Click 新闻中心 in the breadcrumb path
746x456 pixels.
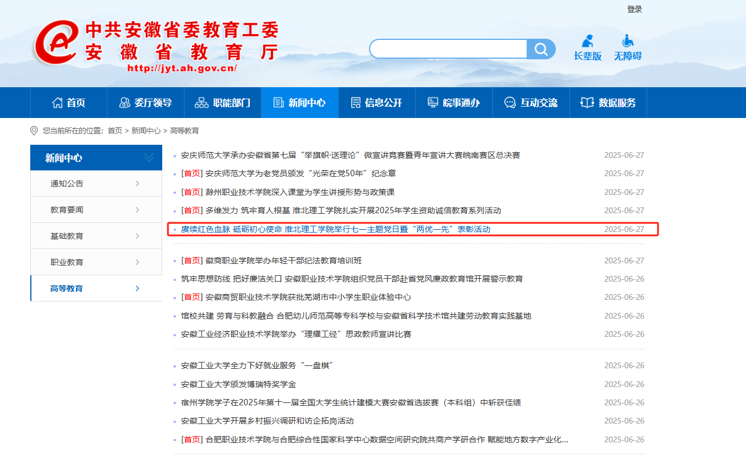point(146,131)
